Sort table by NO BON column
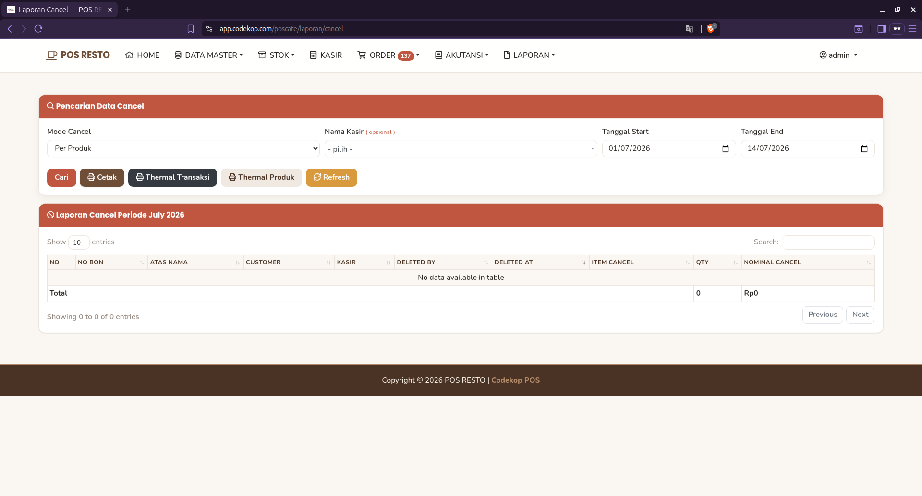Screen dimensions: 922x496 pos(111,262)
